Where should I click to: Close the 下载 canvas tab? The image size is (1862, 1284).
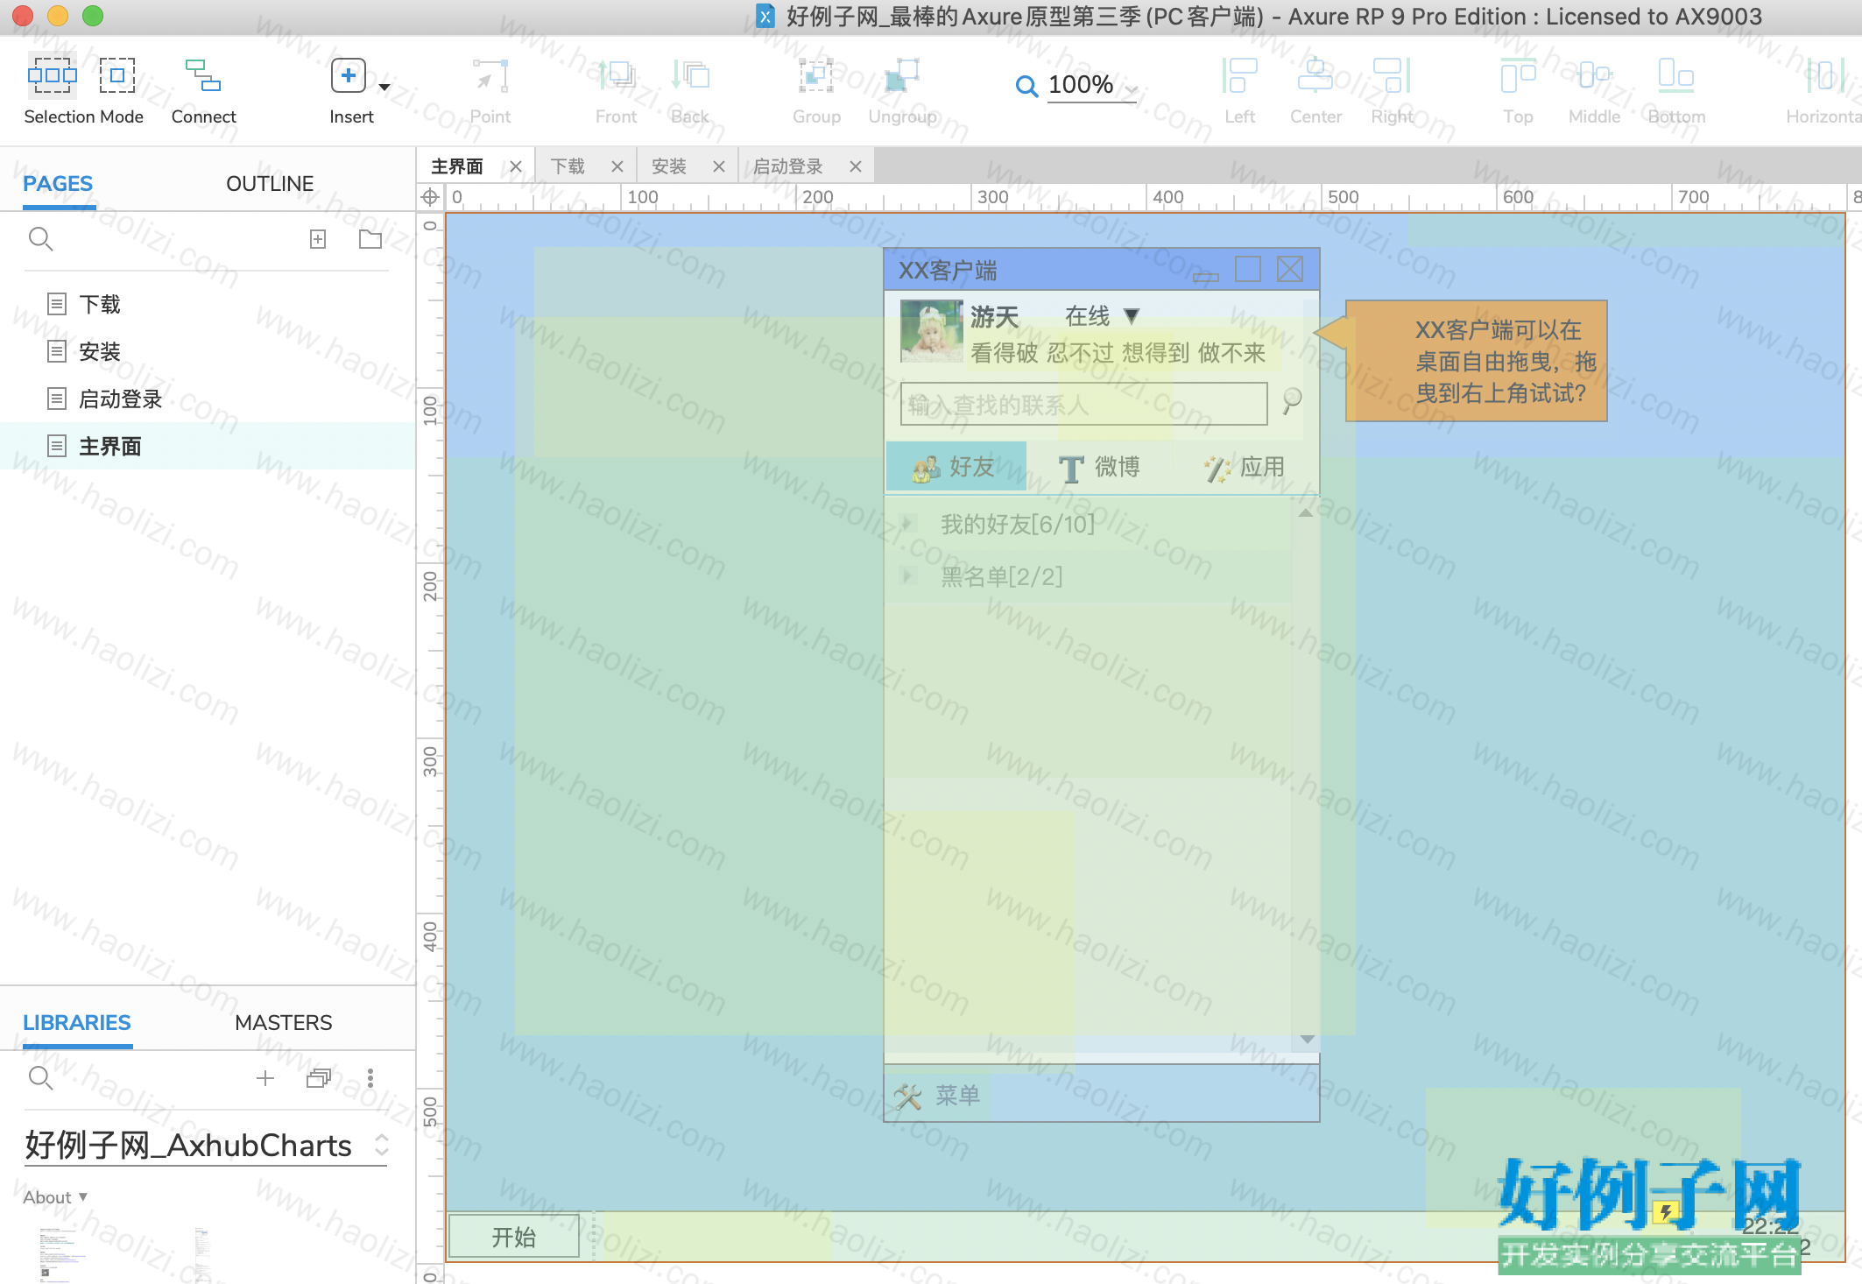(617, 166)
